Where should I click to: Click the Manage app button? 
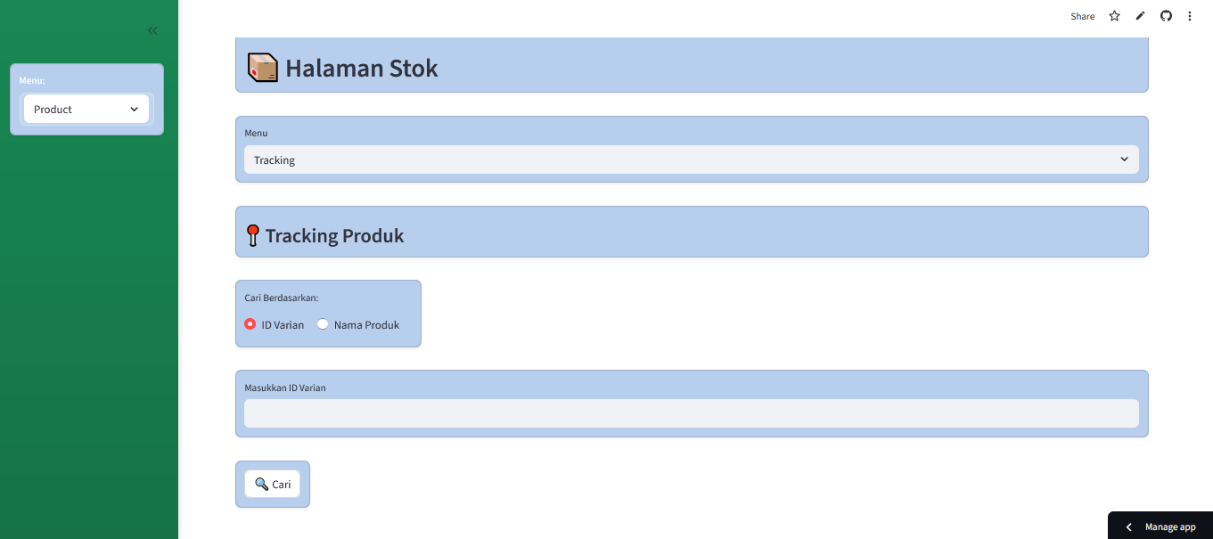tap(1169, 527)
